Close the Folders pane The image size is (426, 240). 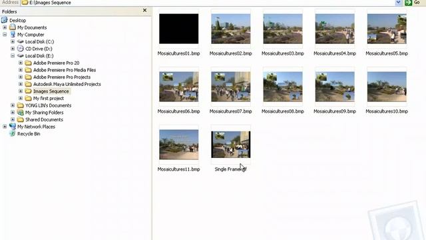[145, 11]
